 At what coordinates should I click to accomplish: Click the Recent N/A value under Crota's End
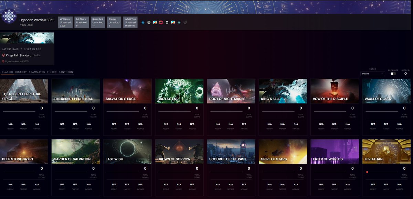(166, 124)
